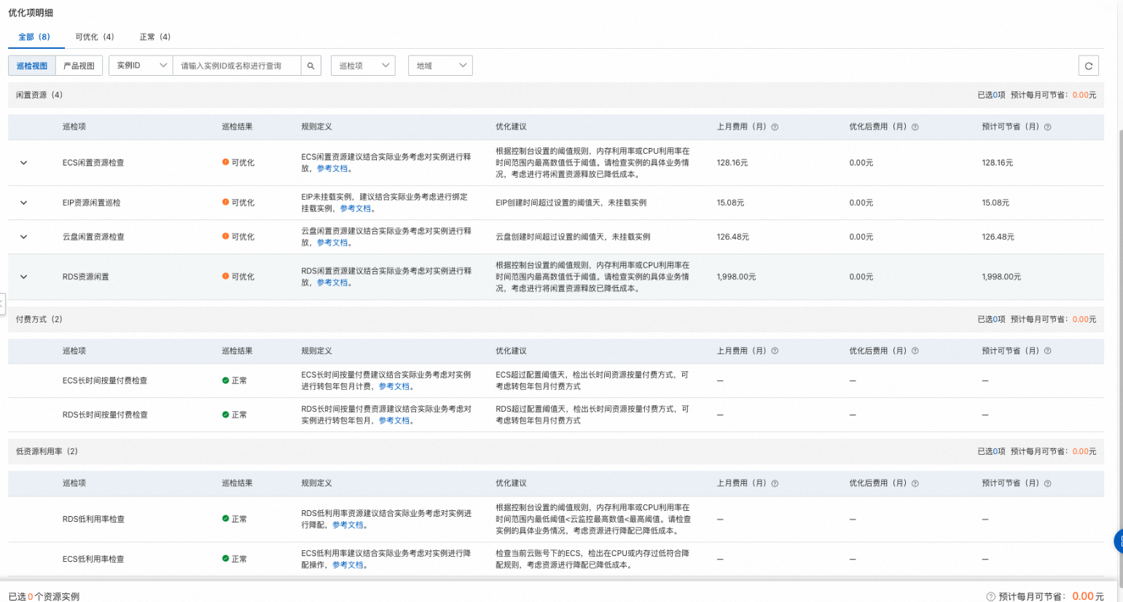Open the 巡检项 filter dropdown
Viewport: 1123px width, 602px height.
[363, 66]
